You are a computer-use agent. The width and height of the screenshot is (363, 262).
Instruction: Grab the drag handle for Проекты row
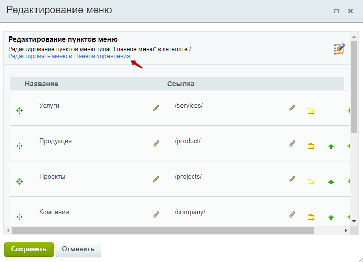coord(19,182)
